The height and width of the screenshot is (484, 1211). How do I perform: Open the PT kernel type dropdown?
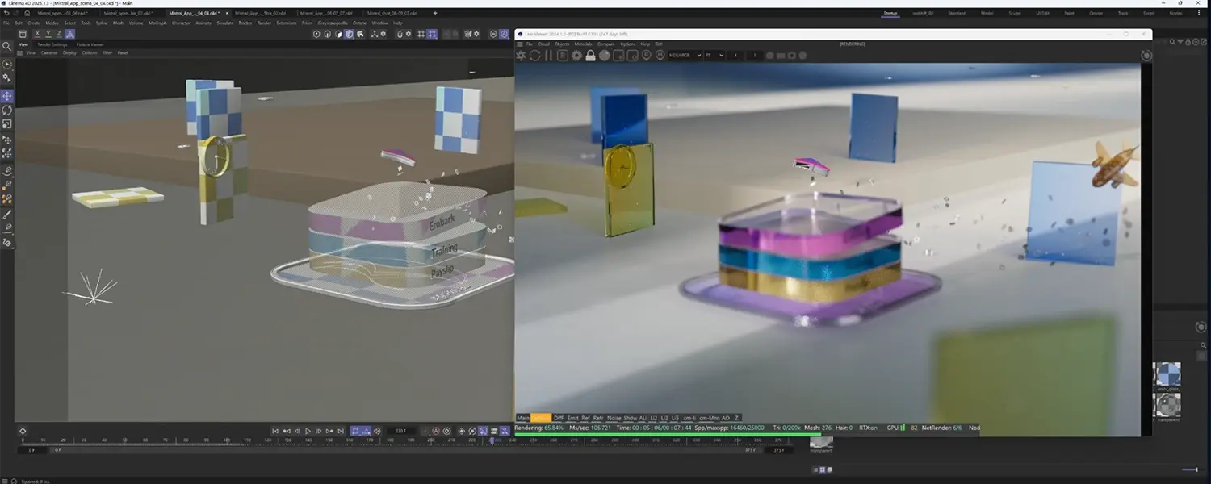(714, 56)
